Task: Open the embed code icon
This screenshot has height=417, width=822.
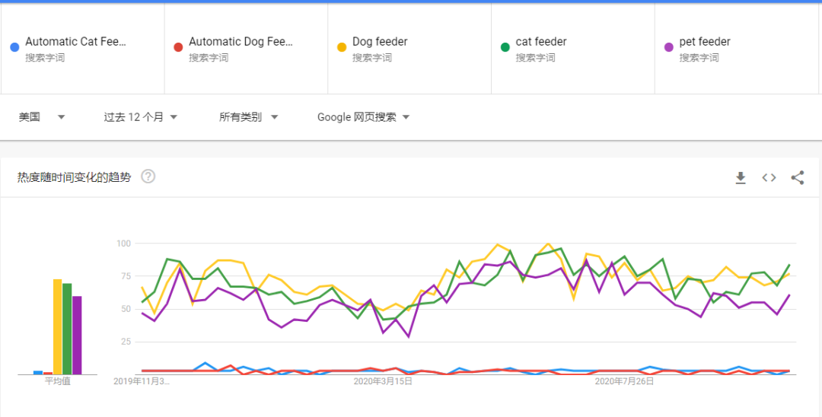Action: point(769,177)
